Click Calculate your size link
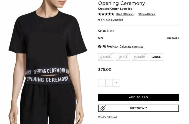Screen dimensions: 189x124 (x=131, y=46)
